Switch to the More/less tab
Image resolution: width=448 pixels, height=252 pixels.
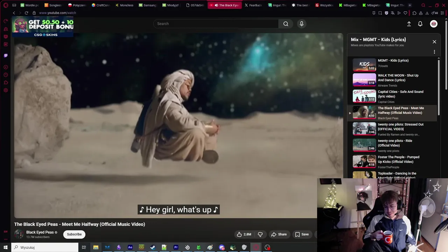point(124,5)
